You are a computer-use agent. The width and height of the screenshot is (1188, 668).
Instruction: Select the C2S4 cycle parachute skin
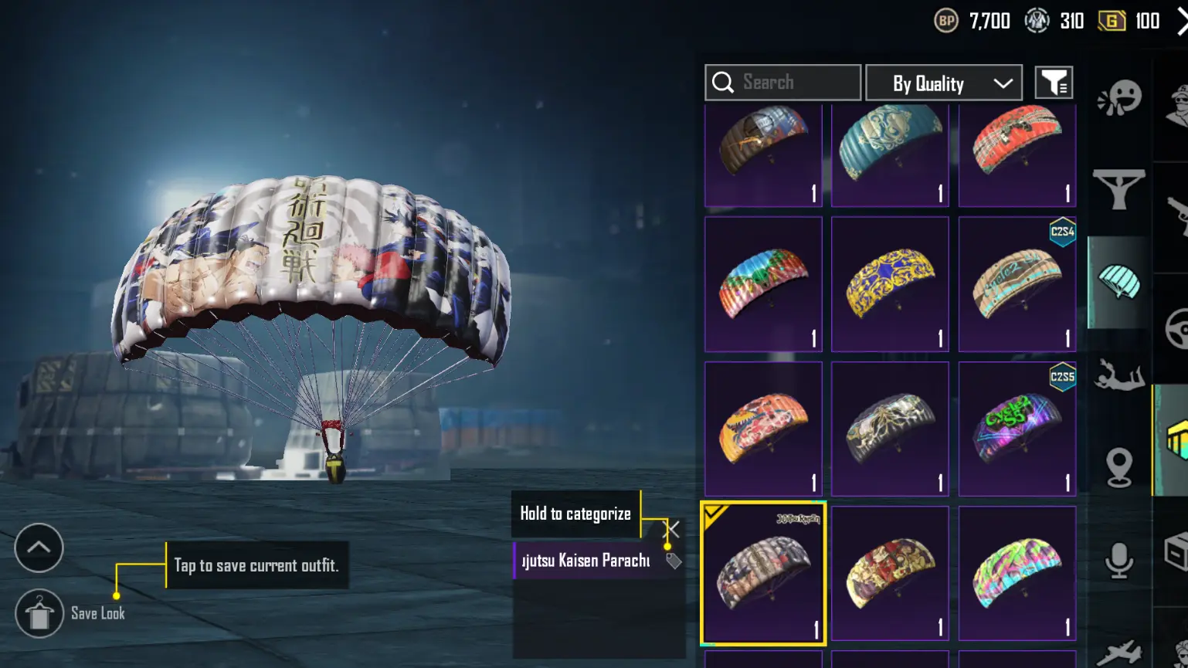[1017, 284]
